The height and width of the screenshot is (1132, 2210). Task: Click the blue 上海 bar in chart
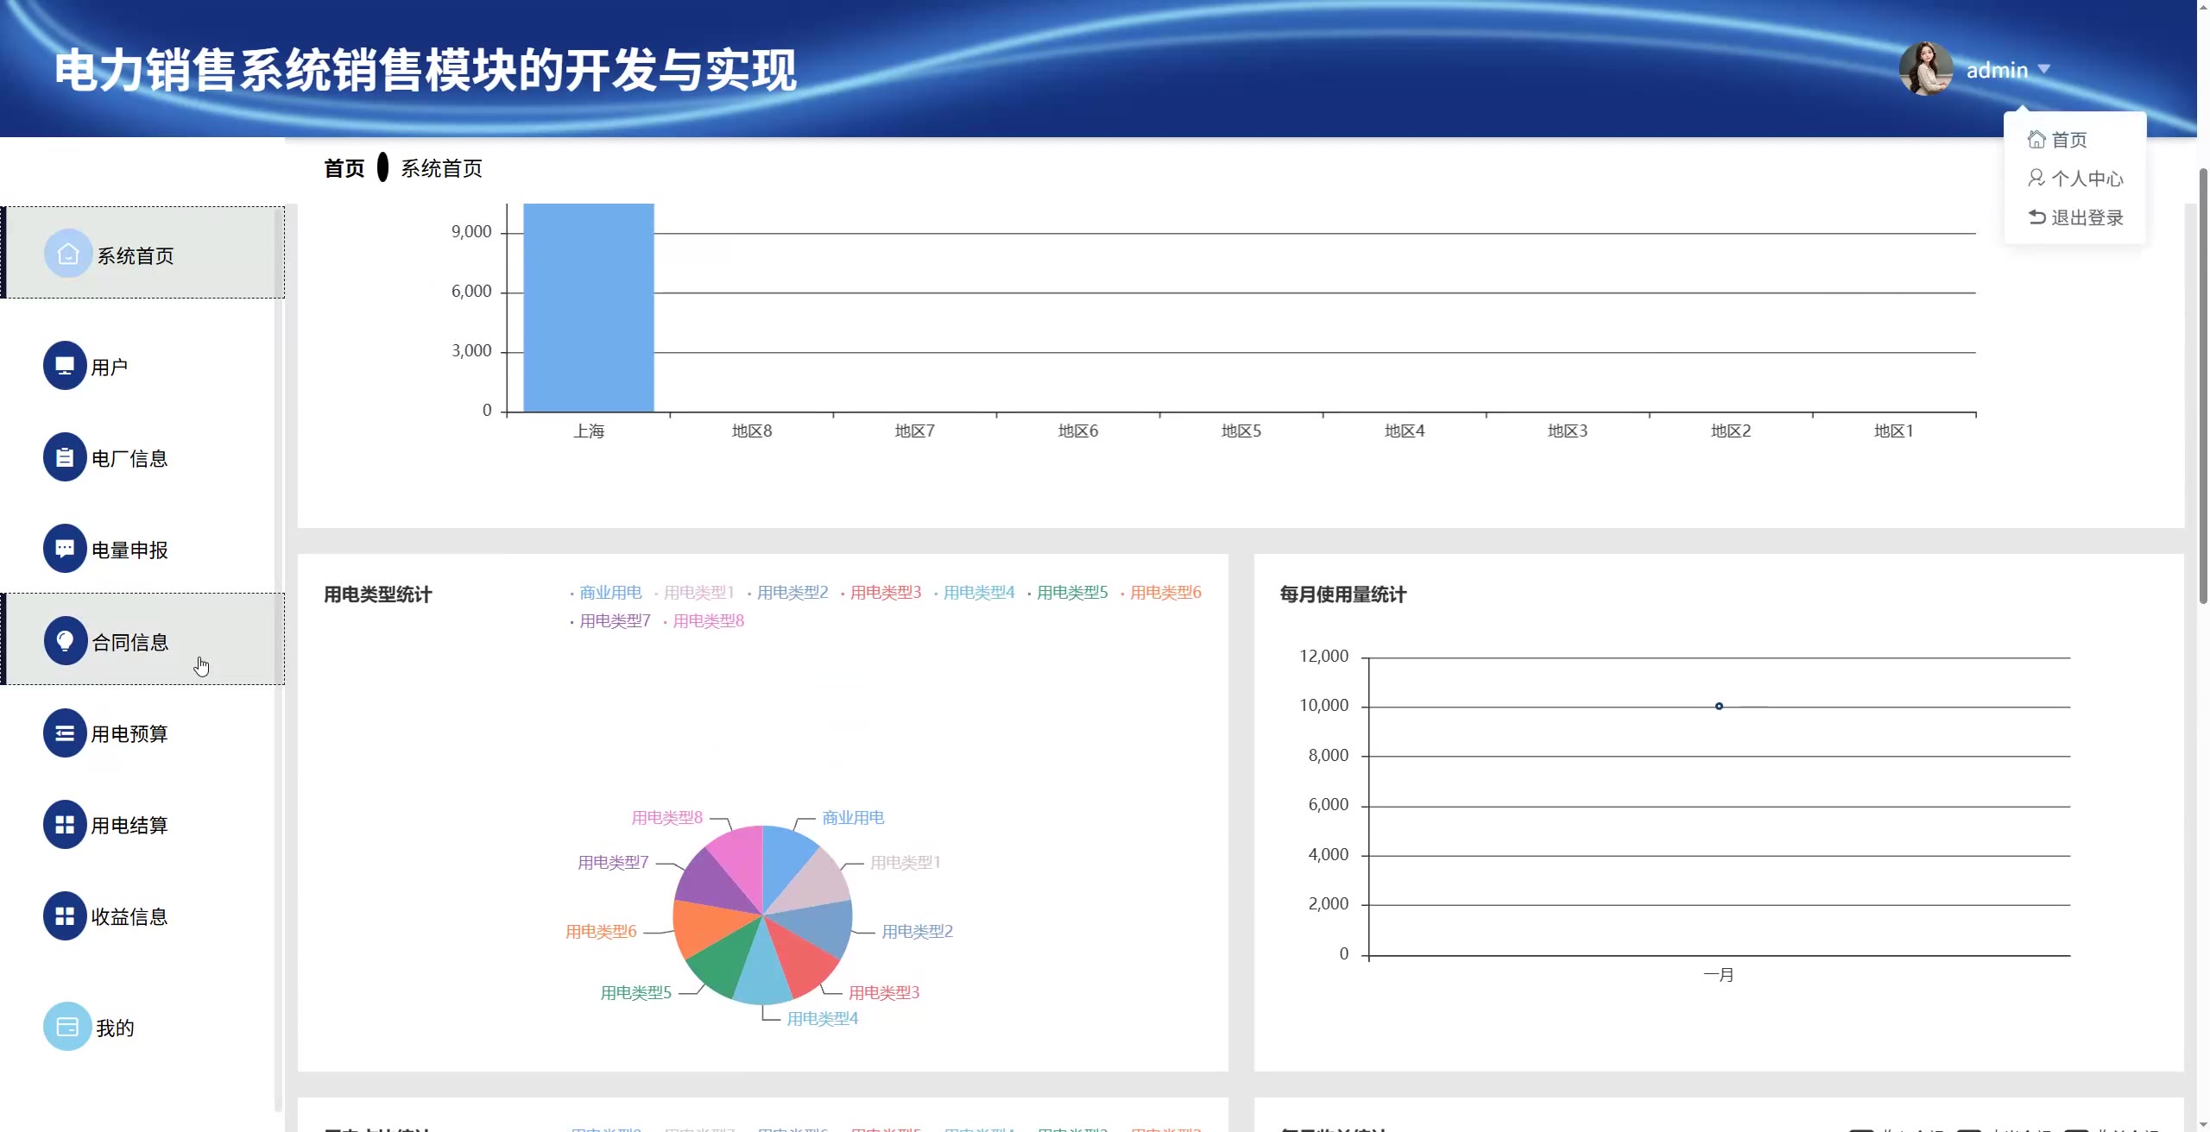coord(589,307)
